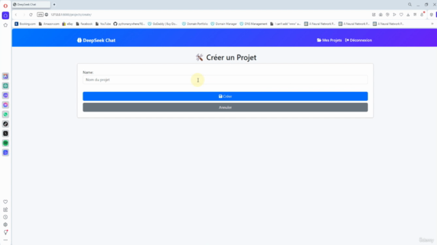437x245 pixels.
Task: Open the Aria AI sidebar icon
Action: tap(5, 76)
